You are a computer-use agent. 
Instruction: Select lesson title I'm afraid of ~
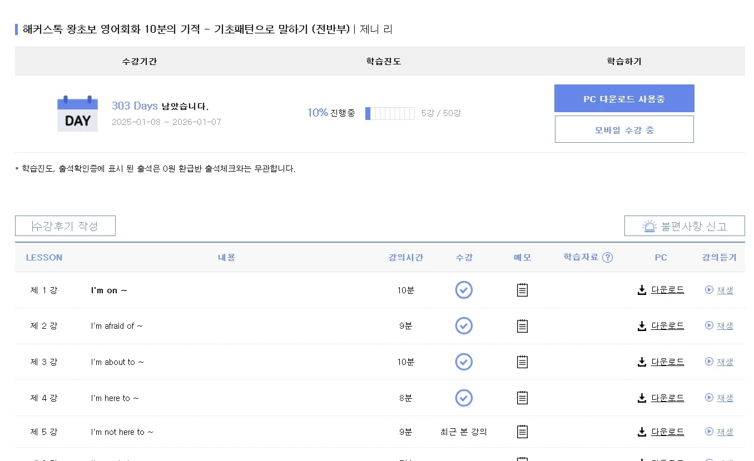117,326
